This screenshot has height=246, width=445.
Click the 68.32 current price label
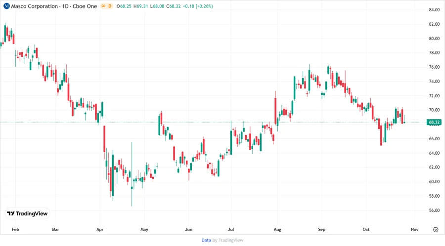[434, 122]
